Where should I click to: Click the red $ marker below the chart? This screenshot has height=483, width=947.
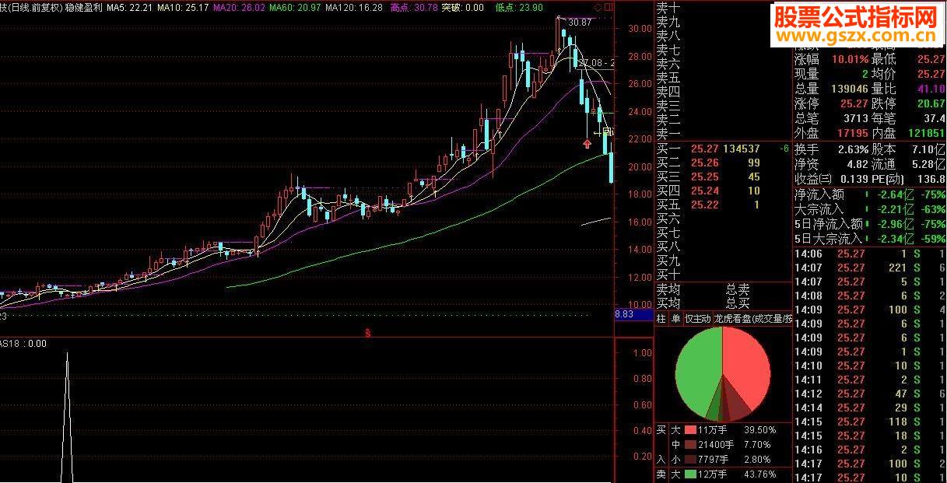coord(367,333)
